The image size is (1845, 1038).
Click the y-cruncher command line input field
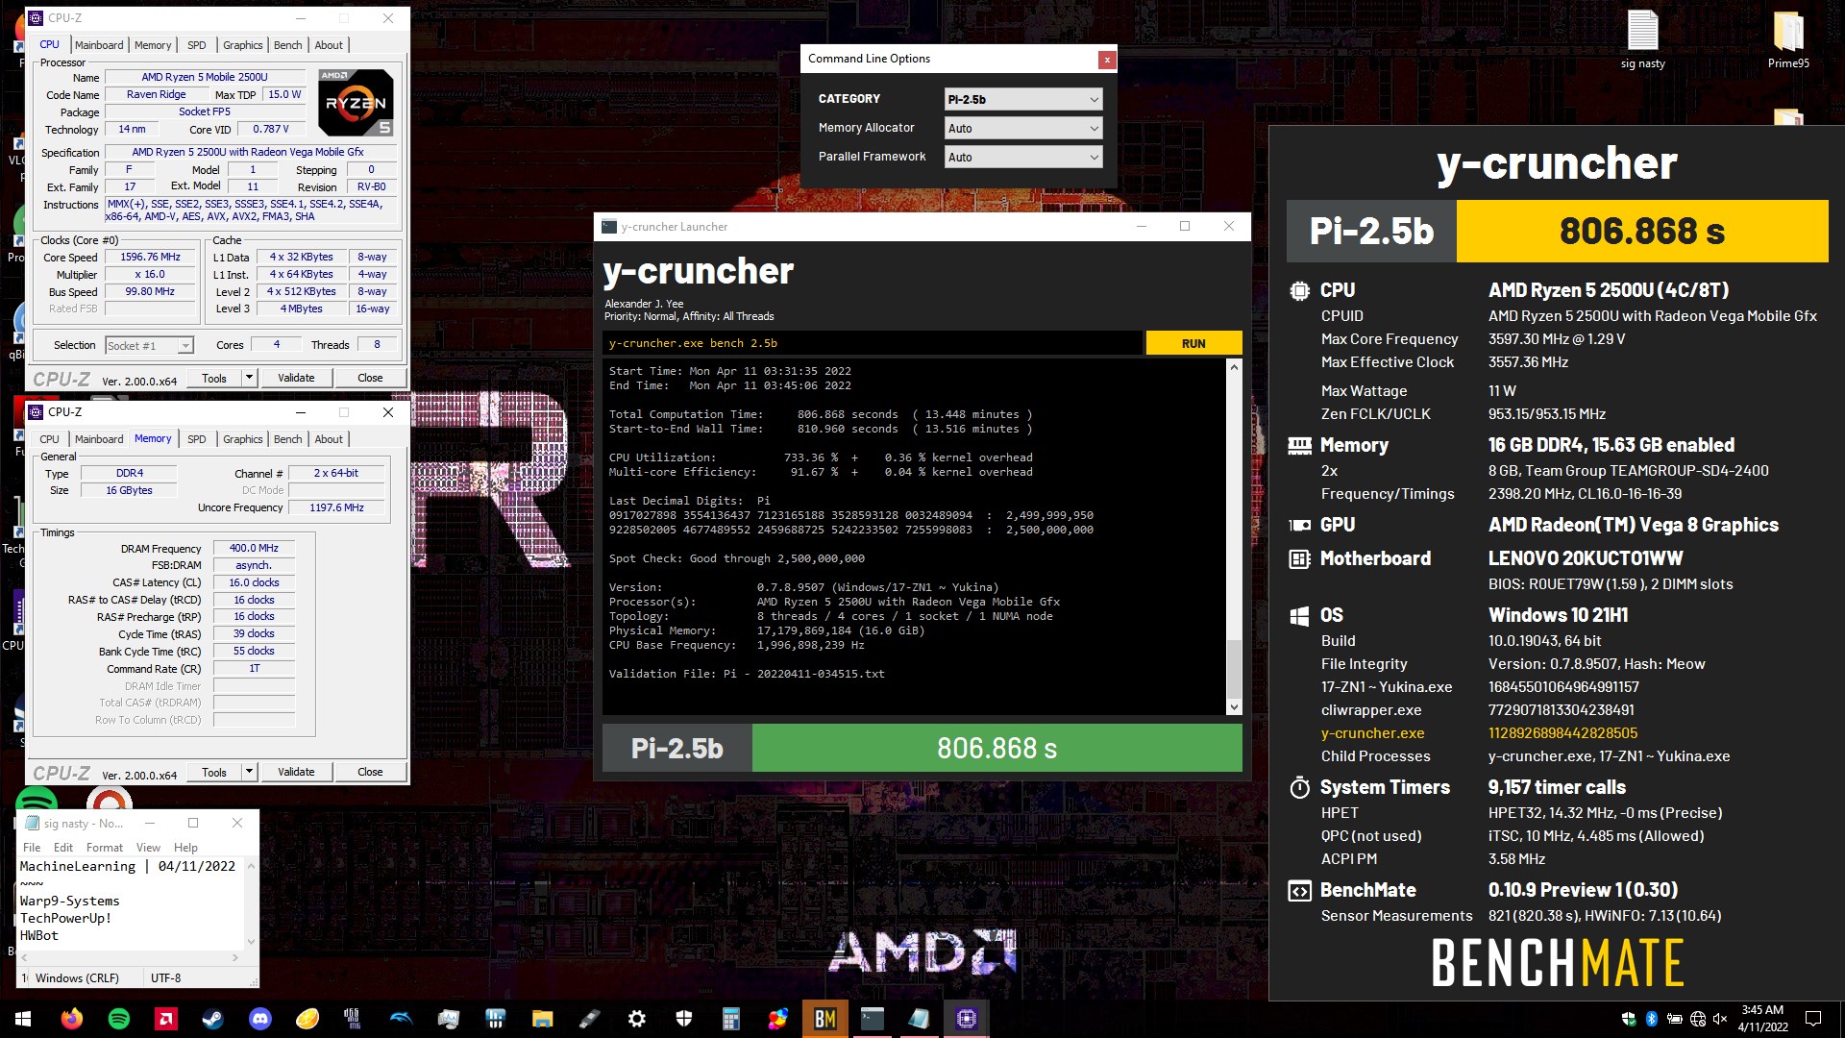tap(873, 343)
